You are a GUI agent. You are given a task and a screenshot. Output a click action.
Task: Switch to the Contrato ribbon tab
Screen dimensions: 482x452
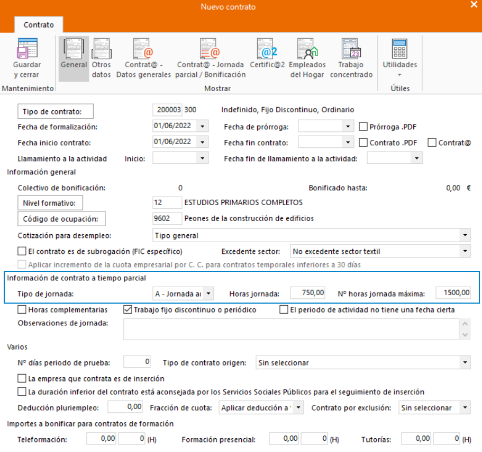click(39, 25)
